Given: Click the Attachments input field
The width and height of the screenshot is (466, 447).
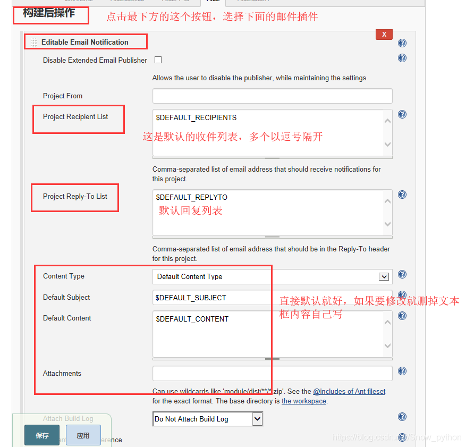Looking at the screenshot, I should 273,373.
